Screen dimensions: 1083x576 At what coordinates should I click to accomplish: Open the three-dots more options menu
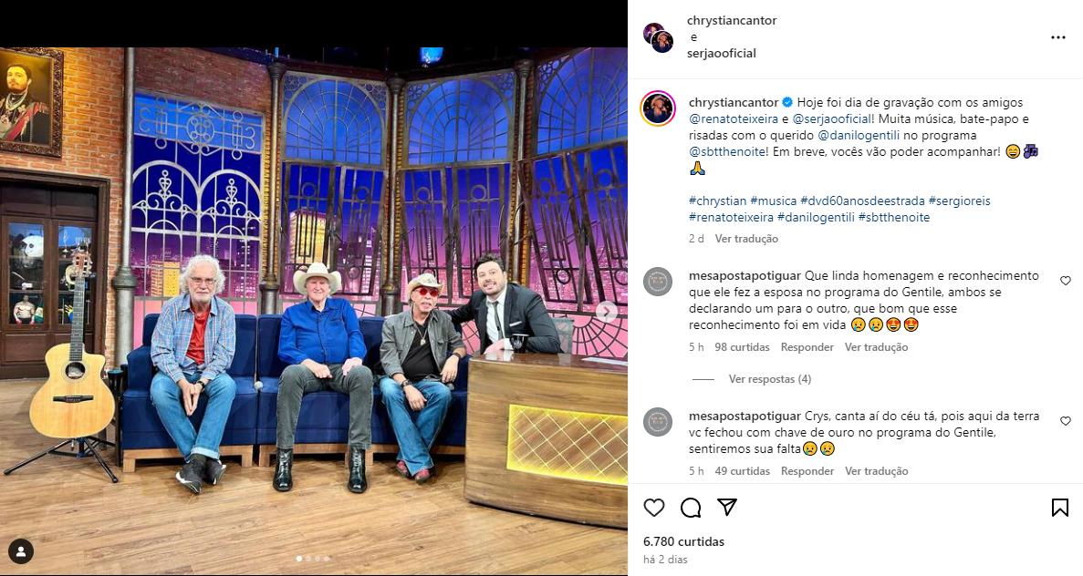point(1058,37)
